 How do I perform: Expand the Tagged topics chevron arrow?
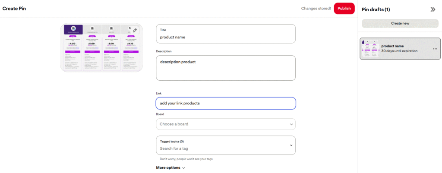(291, 145)
